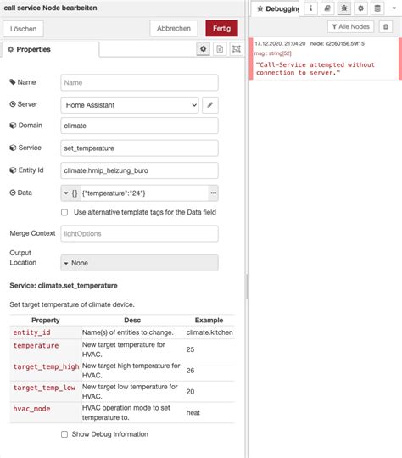Viewport: 402px width, 458px height.
Task: Click the Data JSON value field
Action: 144,193
